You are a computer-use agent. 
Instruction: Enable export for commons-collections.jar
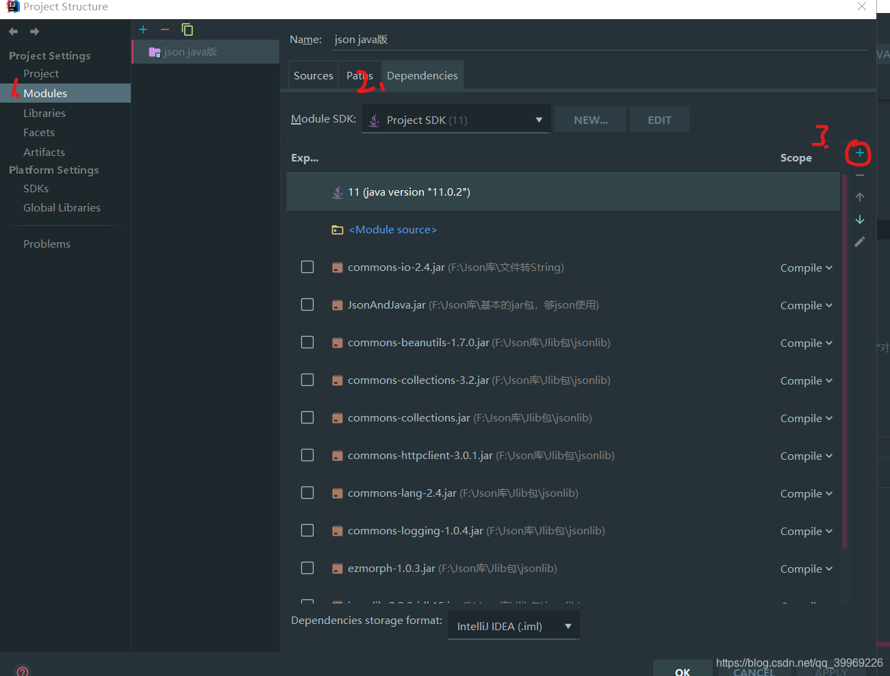[307, 417]
